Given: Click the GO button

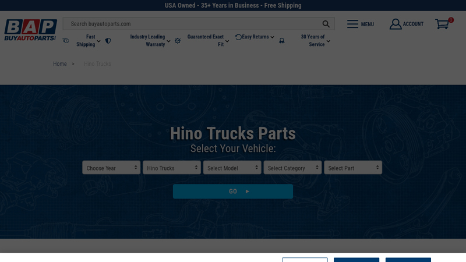Looking at the screenshot, I should click(233, 192).
